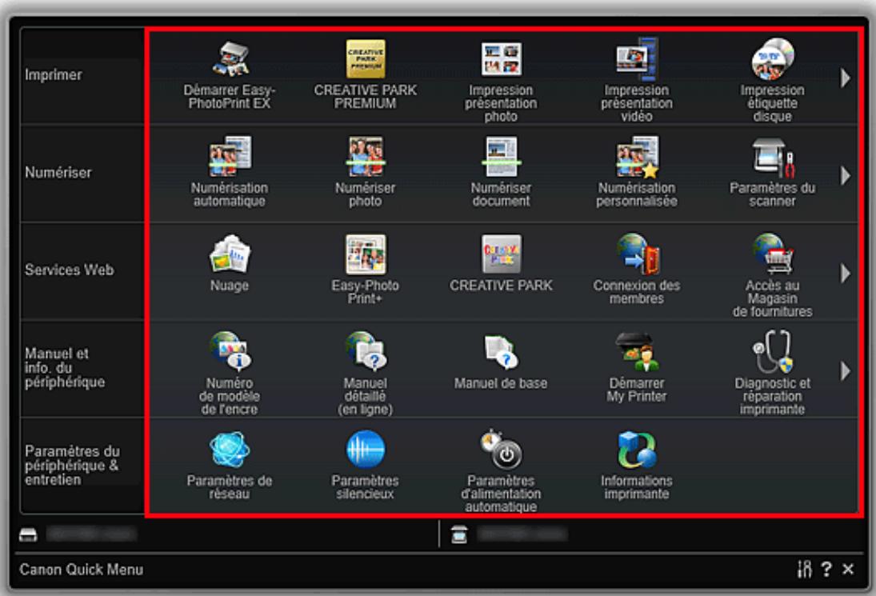Image resolution: width=876 pixels, height=596 pixels.
Task: Select Paramètres du périphérique & entretien category
Action: (82, 466)
